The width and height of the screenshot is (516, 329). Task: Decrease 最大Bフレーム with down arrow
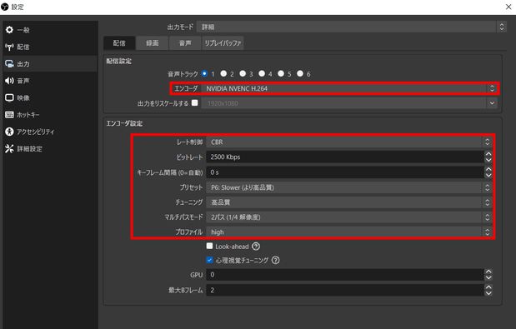tap(488, 293)
